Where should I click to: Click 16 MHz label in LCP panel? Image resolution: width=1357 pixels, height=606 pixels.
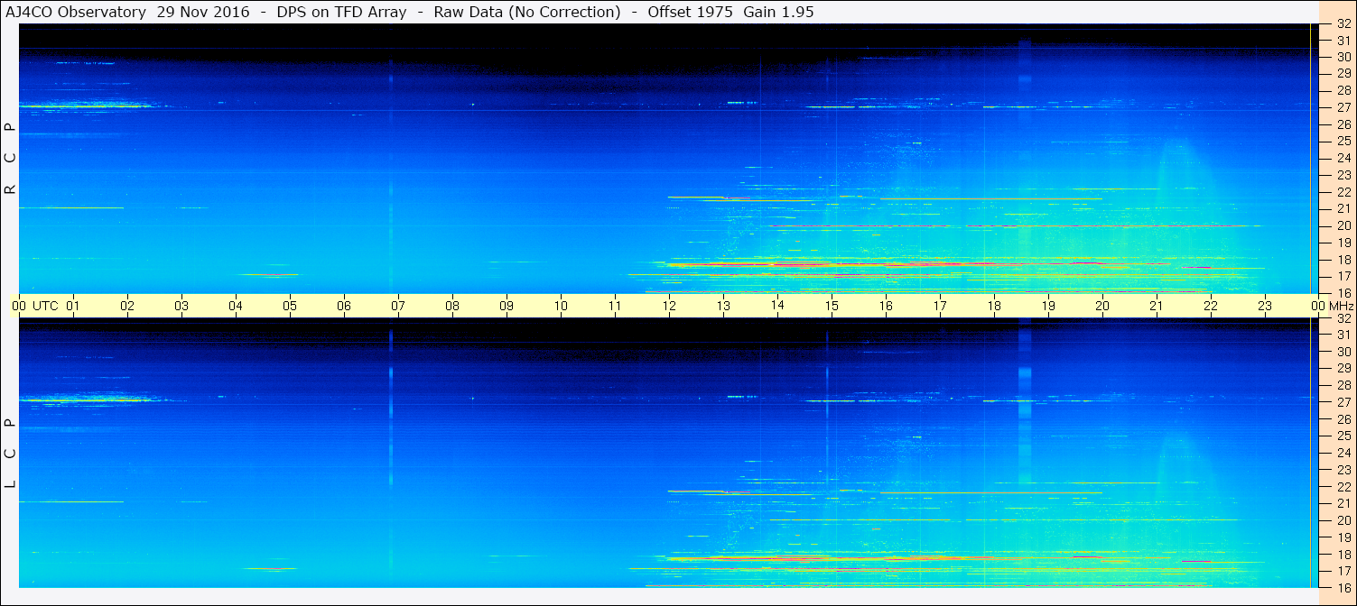coord(1343,587)
